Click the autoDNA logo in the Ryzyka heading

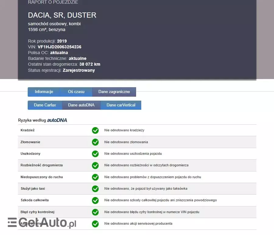tap(58, 120)
